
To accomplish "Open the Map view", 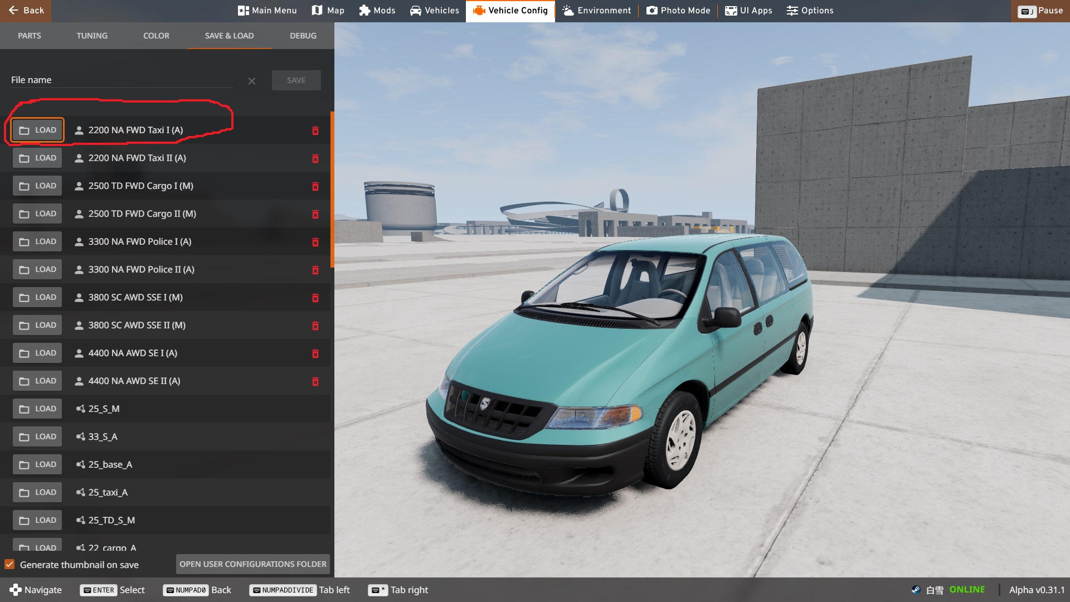I will pos(328,11).
